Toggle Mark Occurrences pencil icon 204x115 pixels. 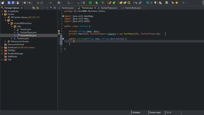coord(140,3)
